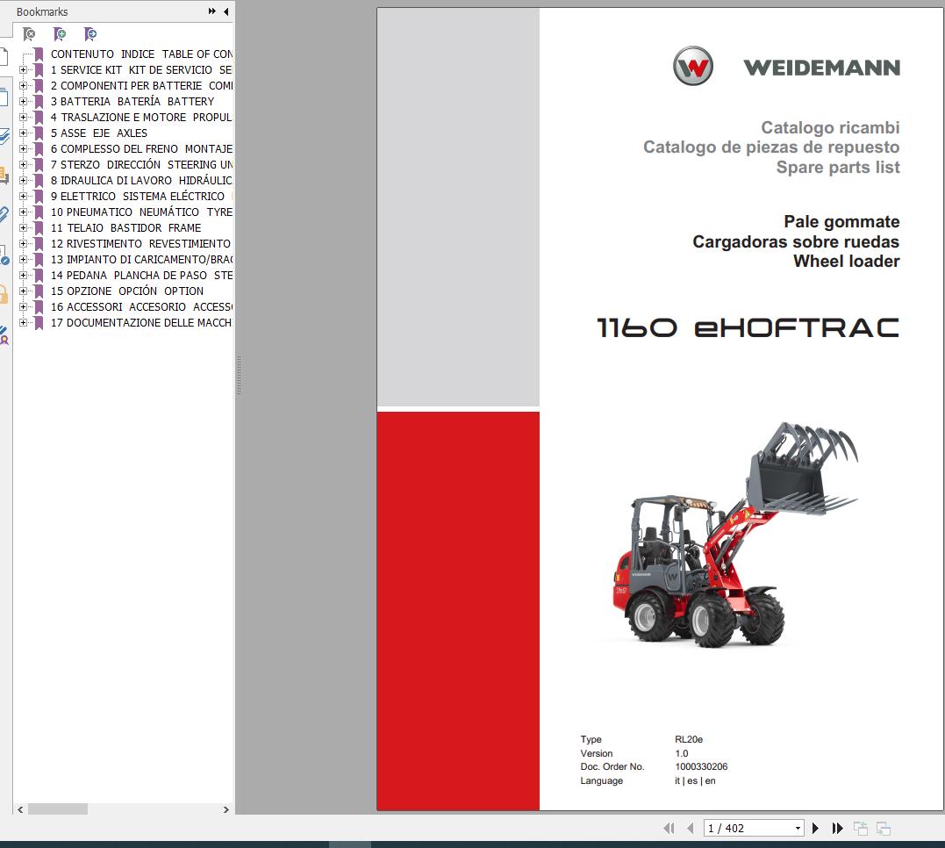Click the wheel loader image on the cover
Viewport: 945px width, 848px height.
[x=734, y=535]
